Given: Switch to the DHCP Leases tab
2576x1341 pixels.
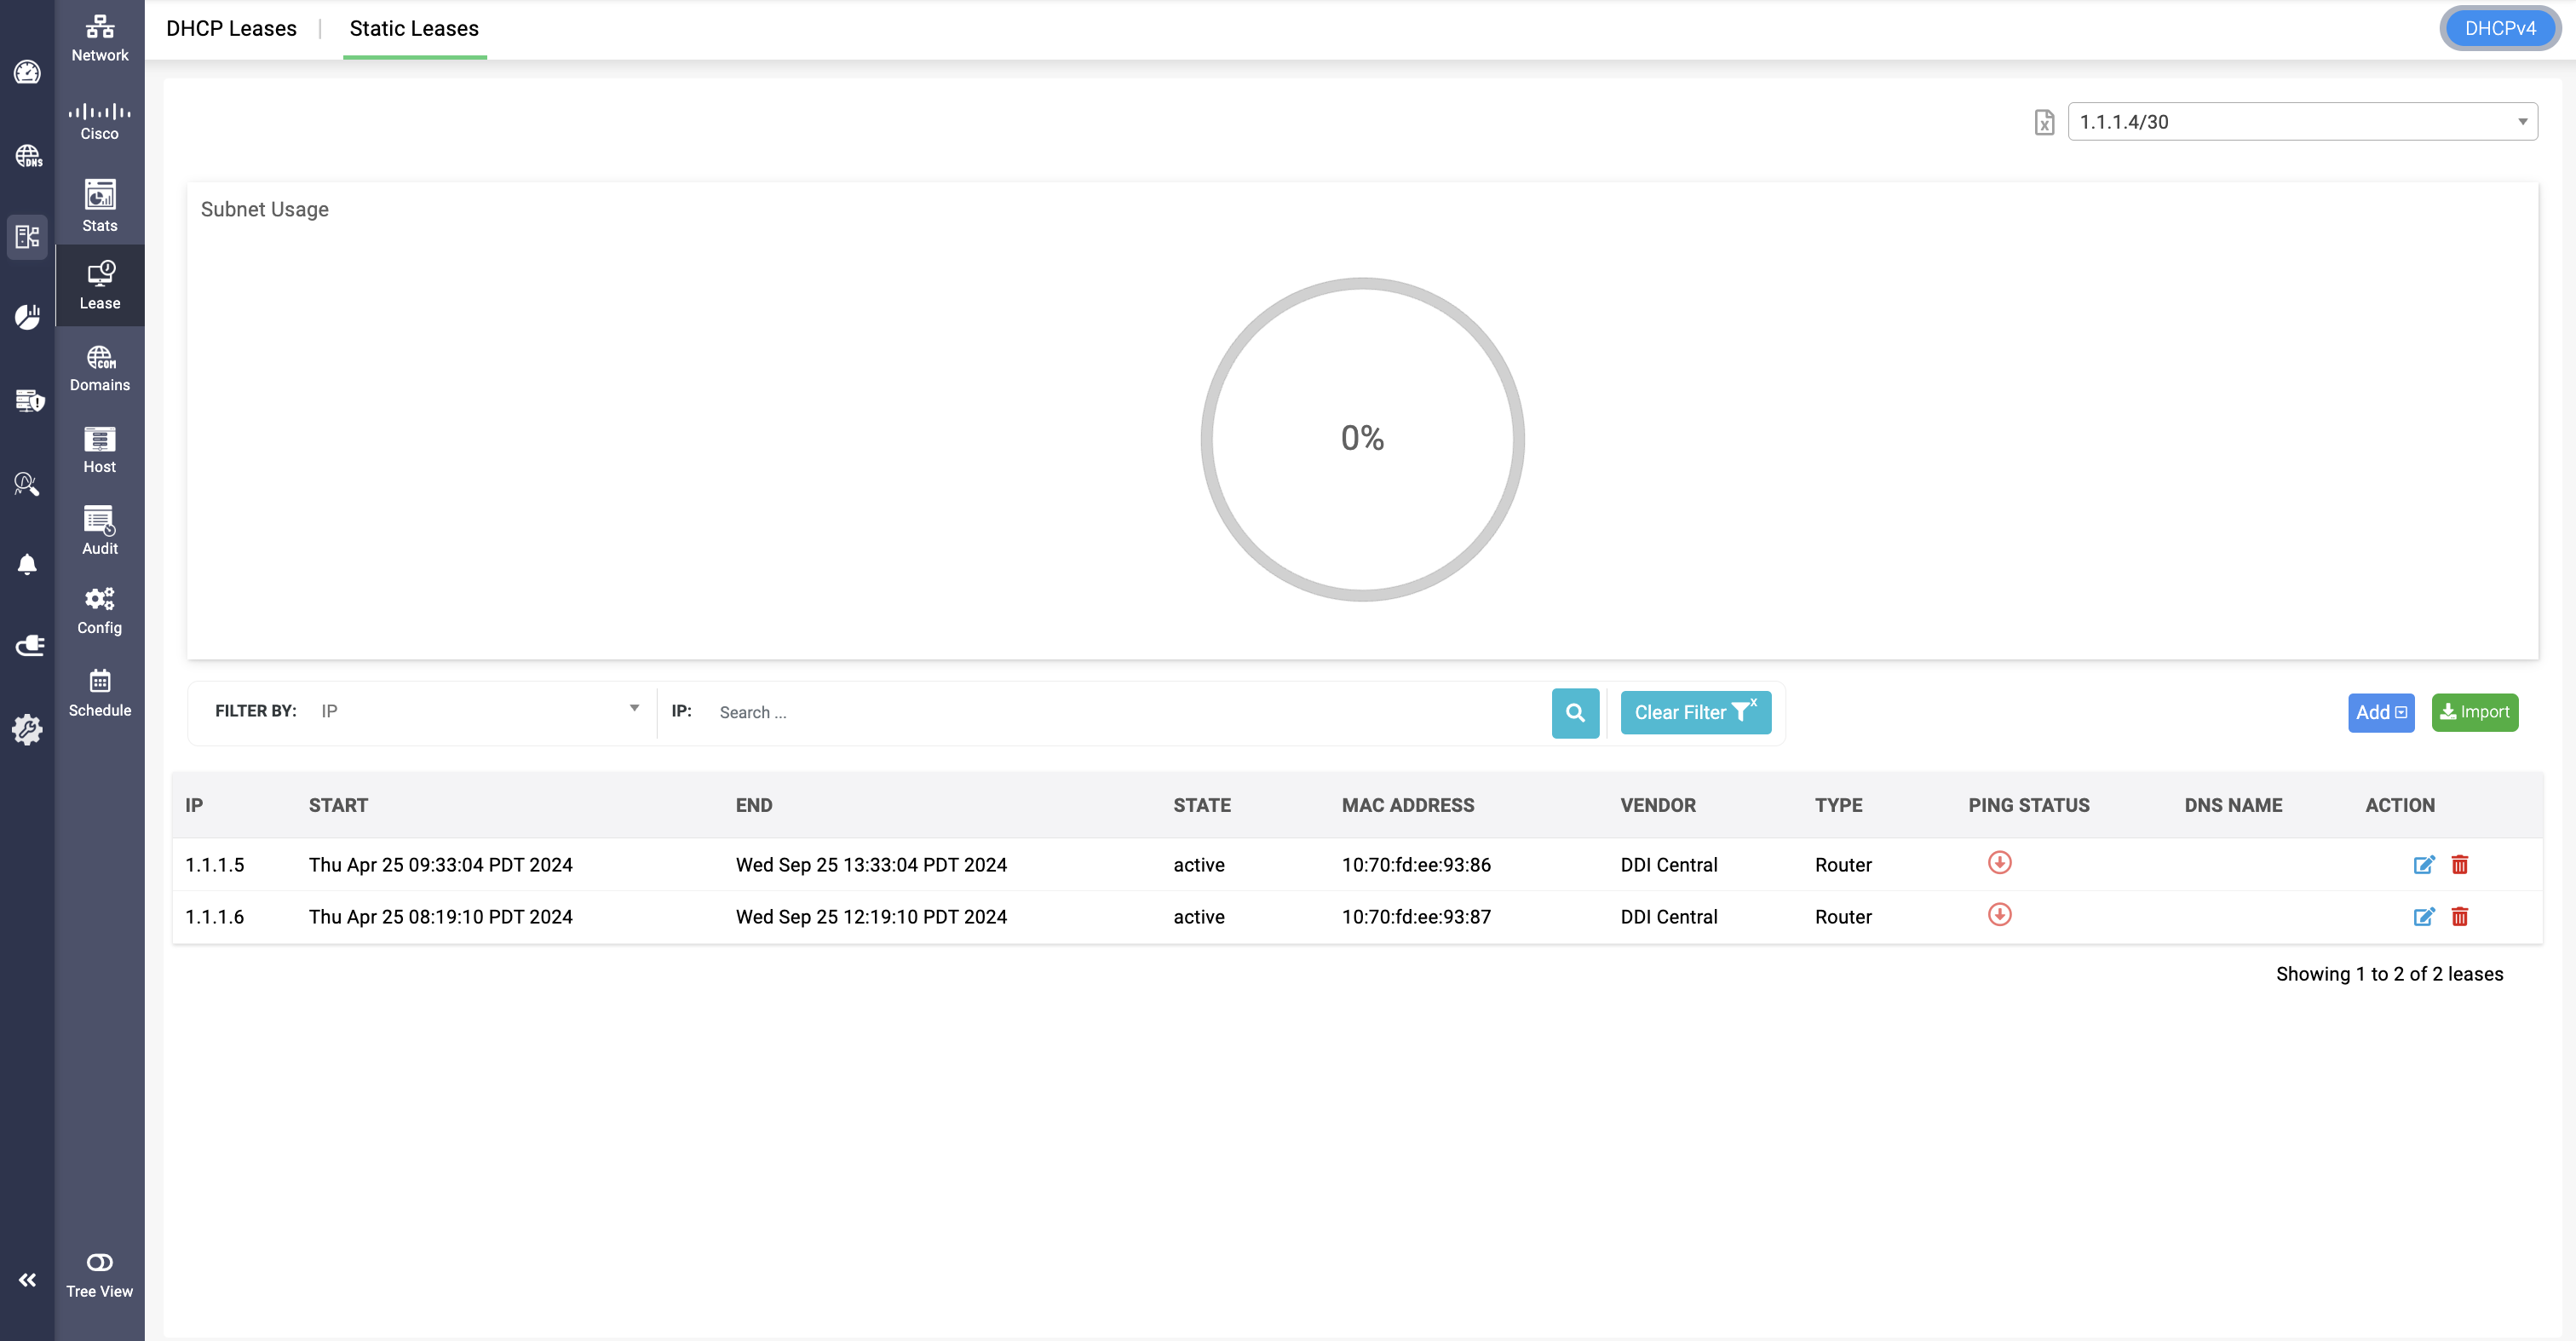Looking at the screenshot, I should 231,28.
